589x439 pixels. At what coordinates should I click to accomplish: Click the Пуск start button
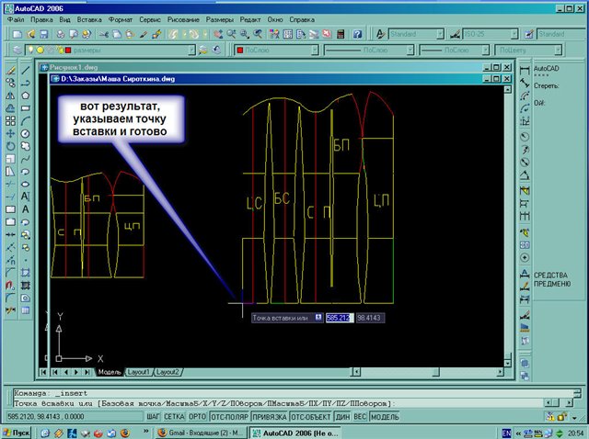coord(18,432)
